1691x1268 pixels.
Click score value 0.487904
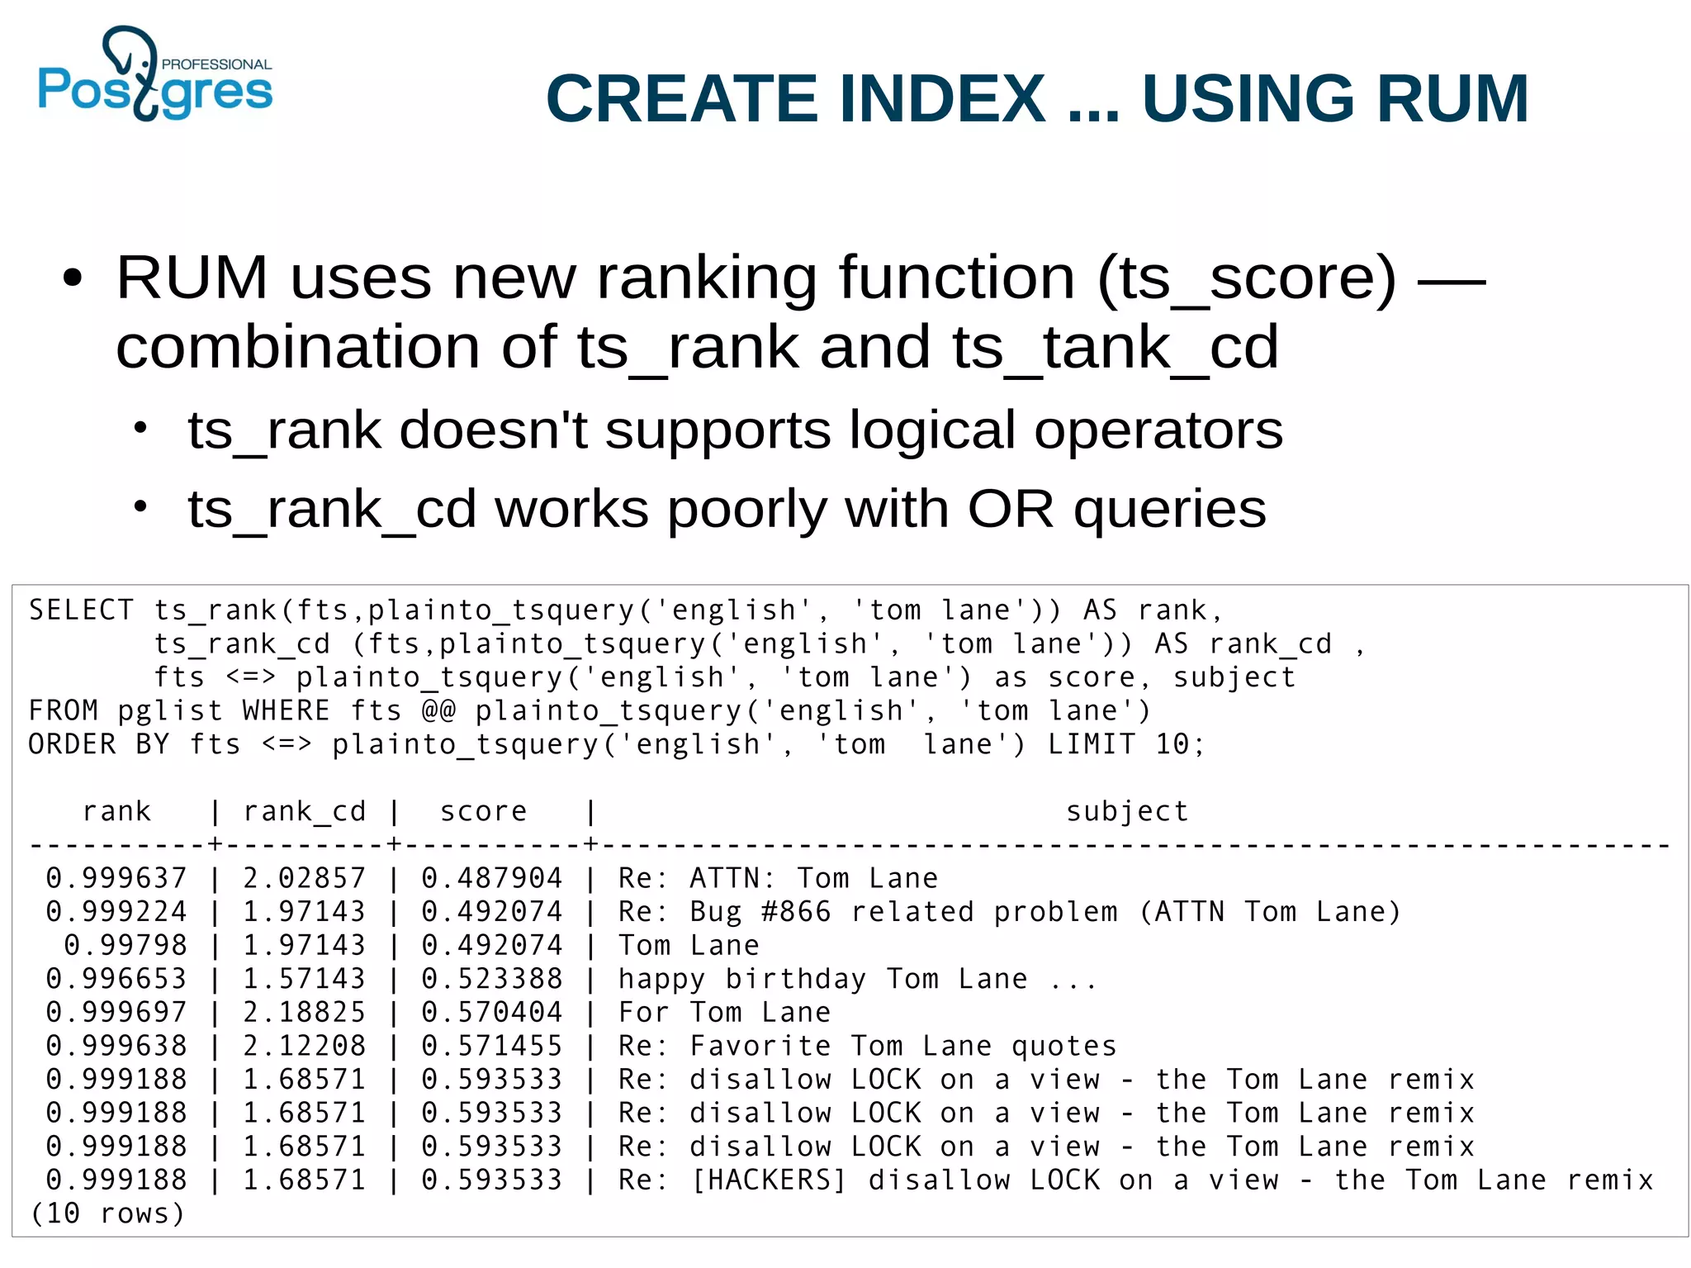491,878
